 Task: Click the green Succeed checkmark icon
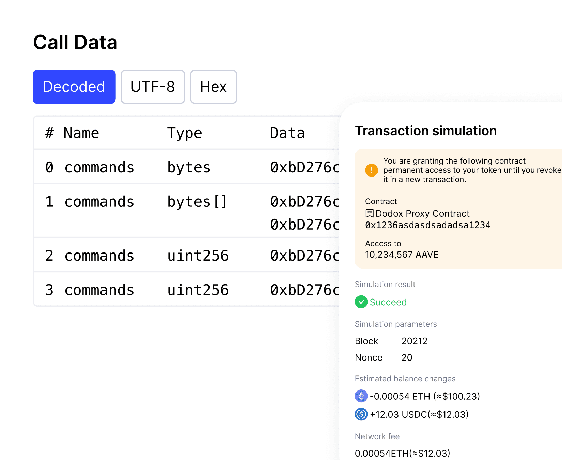pos(361,302)
